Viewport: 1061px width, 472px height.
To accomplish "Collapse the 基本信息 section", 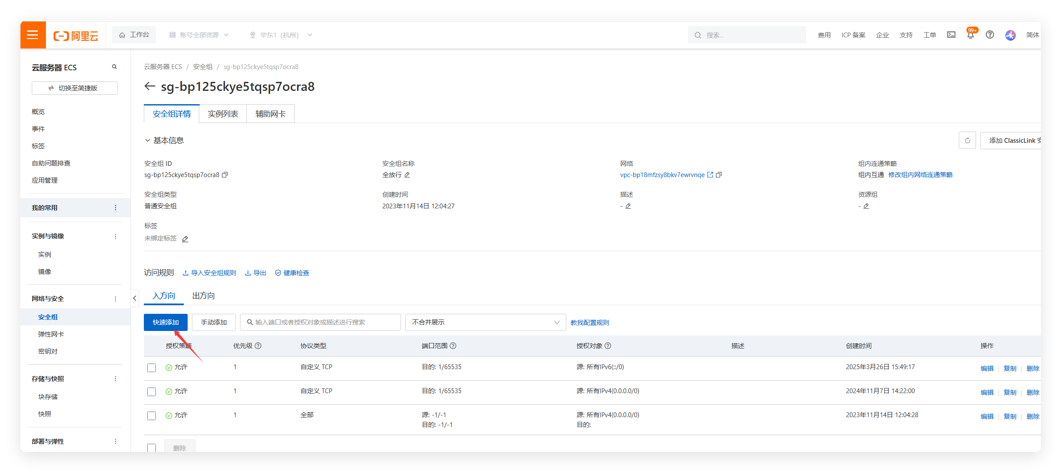I will (148, 141).
